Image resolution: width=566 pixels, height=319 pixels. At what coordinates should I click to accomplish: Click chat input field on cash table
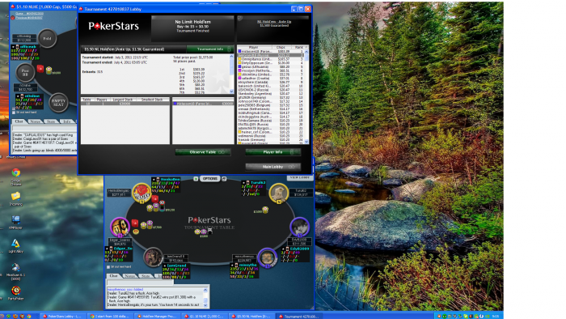[x=44, y=128]
